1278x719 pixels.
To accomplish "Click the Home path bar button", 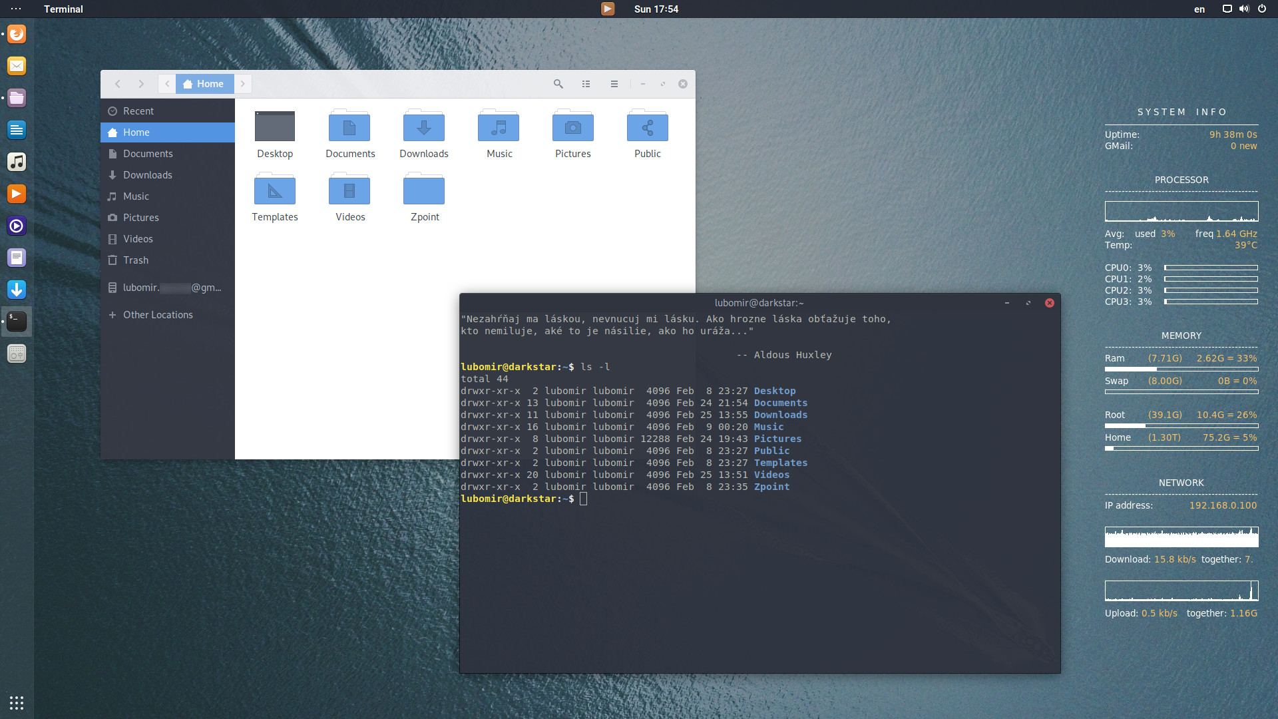I will pos(204,84).
